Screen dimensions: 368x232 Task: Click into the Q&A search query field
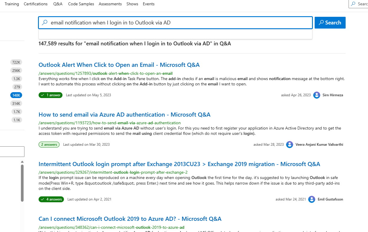175,23
